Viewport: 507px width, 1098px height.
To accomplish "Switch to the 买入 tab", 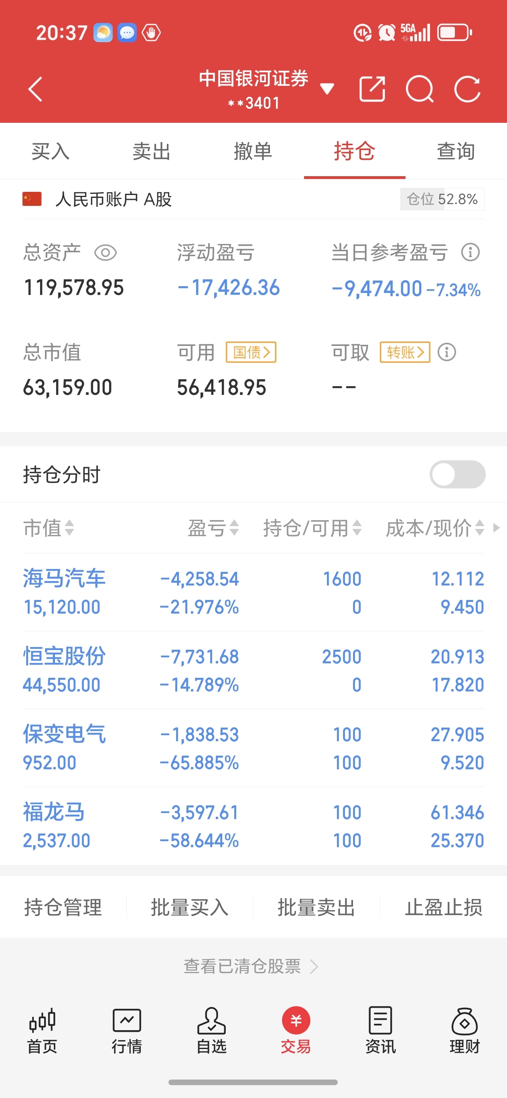I will click(x=50, y=151).
